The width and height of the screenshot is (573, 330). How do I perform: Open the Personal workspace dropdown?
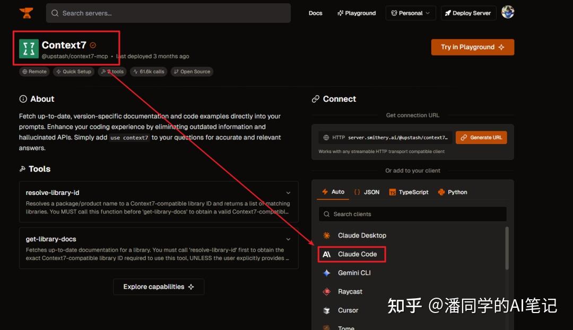411,13
